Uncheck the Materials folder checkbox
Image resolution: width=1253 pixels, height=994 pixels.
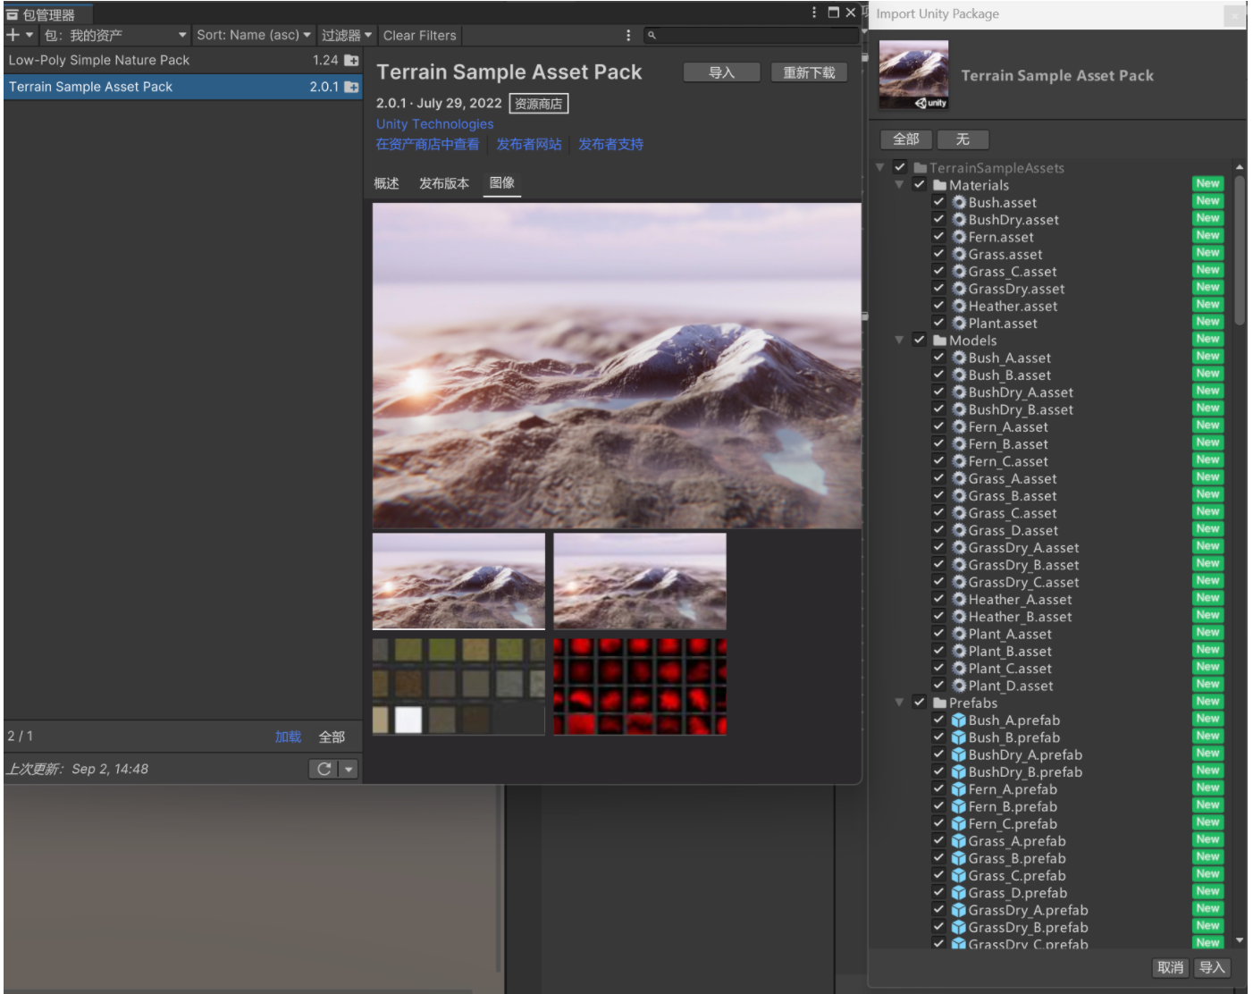[x=920, y=184]
